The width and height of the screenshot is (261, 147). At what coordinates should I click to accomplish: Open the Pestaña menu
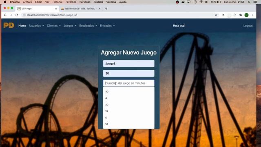tap(98, 2)
